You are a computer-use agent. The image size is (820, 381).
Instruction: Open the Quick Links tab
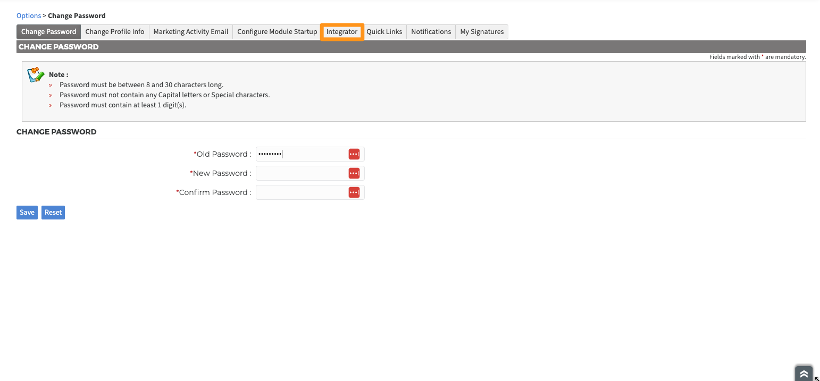[x=384, y=32]
